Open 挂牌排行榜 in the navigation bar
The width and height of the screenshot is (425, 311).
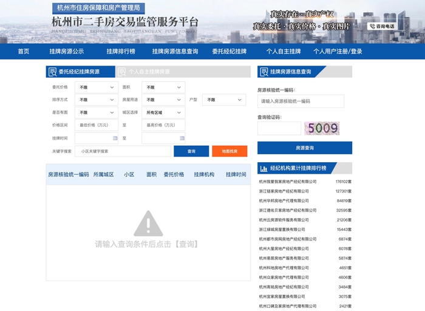pyautogui.click(x=121, y=51)
